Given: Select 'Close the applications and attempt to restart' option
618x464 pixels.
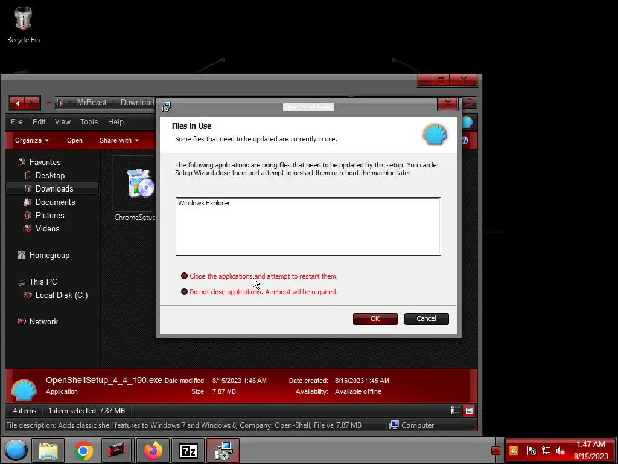Looking at the screenshot, I should click(x=260, y=276).
